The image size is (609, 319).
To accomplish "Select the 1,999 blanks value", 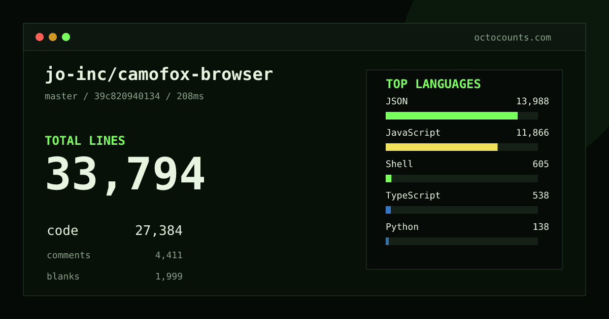I will point(169,276).
